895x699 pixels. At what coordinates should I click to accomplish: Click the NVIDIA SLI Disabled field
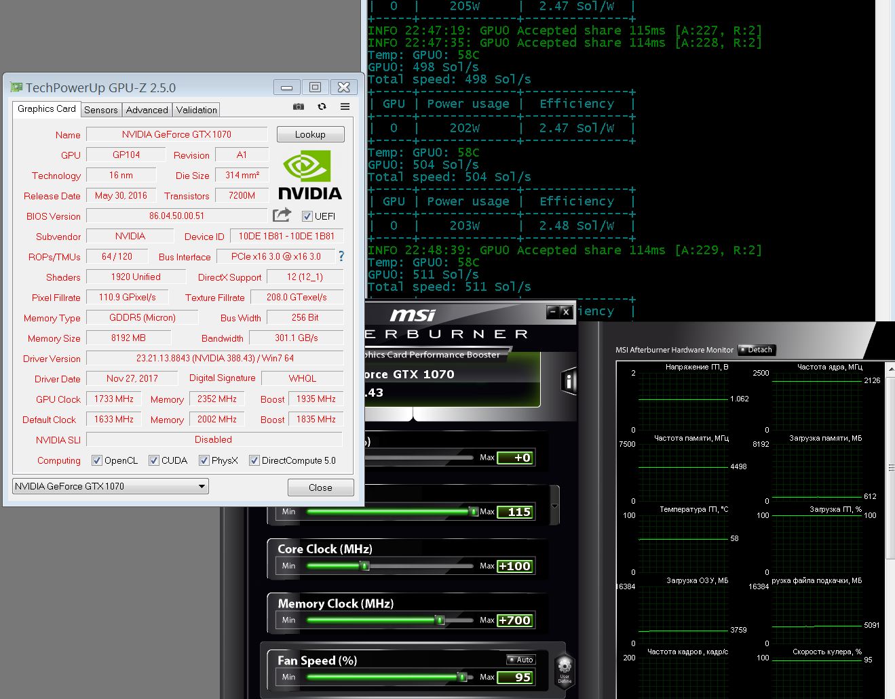pos(214,439)
